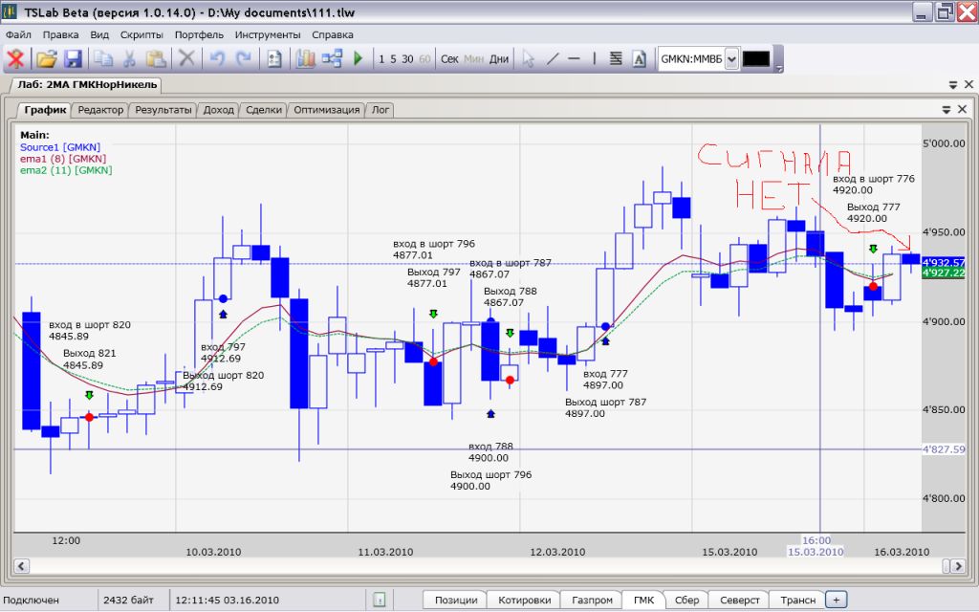This screenshot has width=979, height=612.
Task: Switch to the Оптимизация tab
Action: point(327,110)
